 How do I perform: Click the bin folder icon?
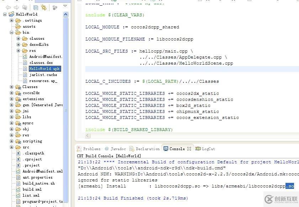coord(18,32)
